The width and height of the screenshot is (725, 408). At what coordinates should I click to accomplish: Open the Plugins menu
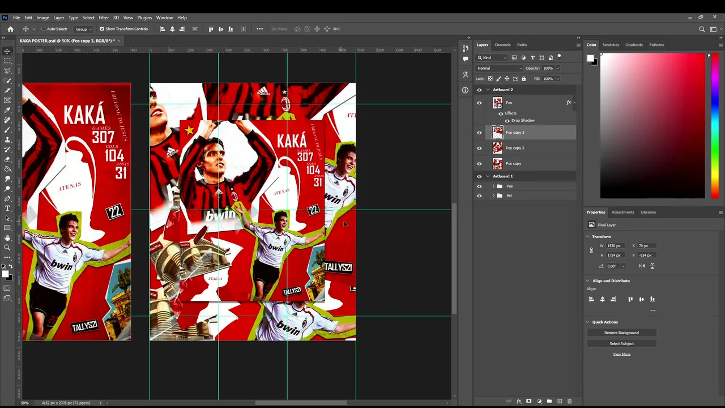pyautogui.click(x=144, y=18)
